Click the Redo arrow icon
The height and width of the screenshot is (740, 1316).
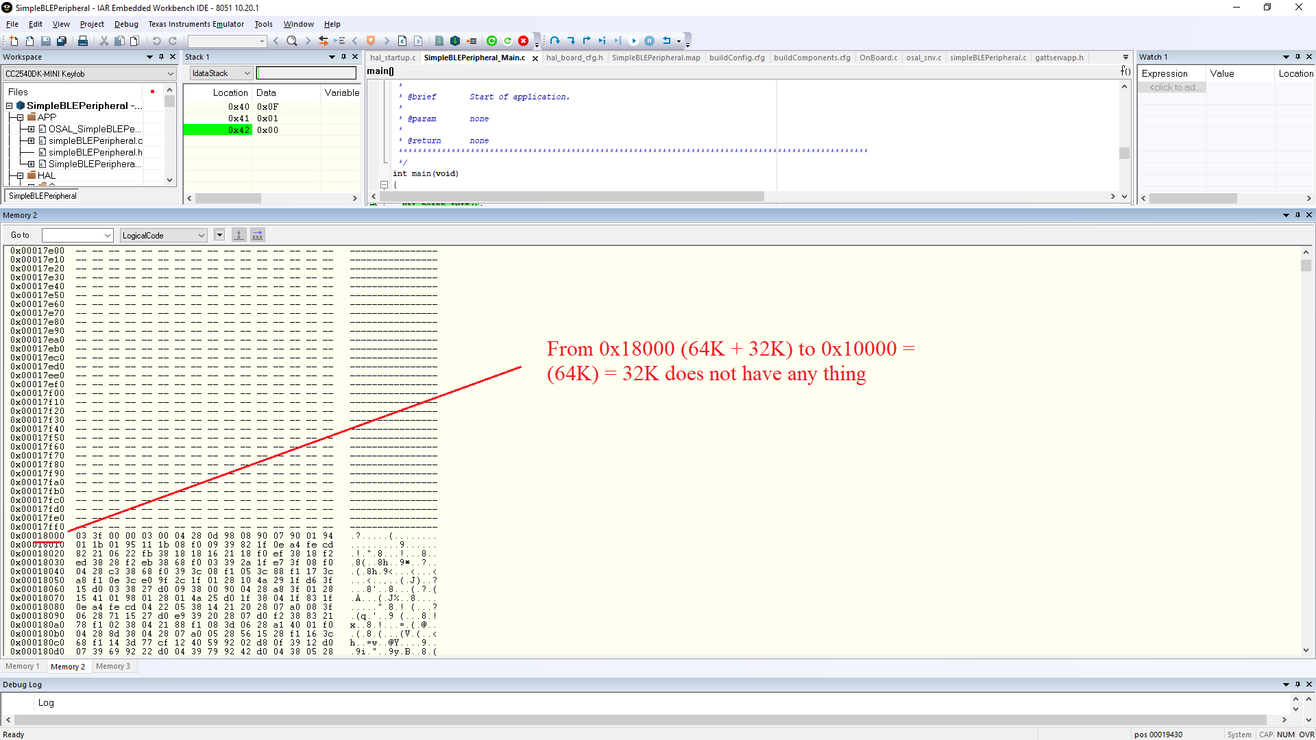(173, 41)
